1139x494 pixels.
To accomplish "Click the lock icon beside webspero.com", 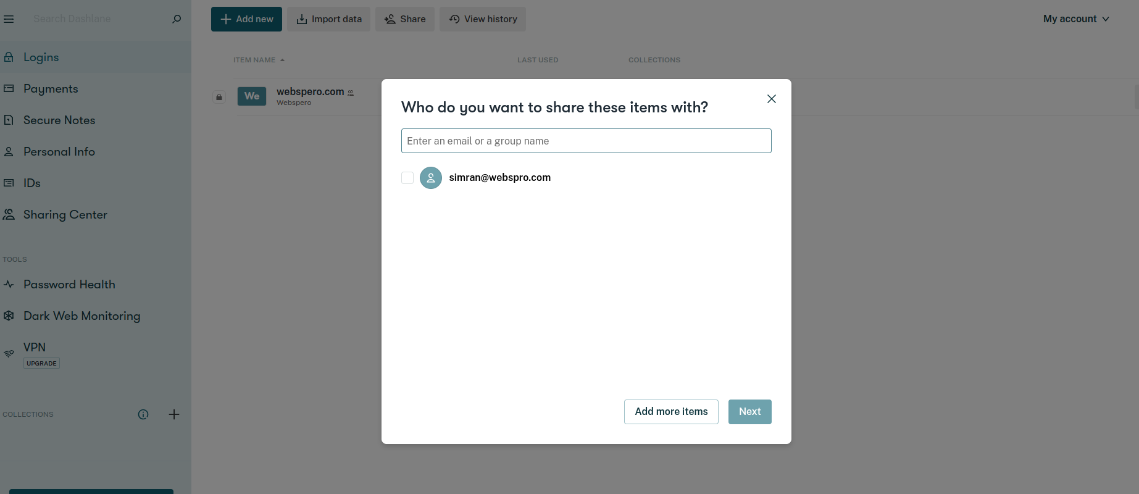I will coord(219,97).
